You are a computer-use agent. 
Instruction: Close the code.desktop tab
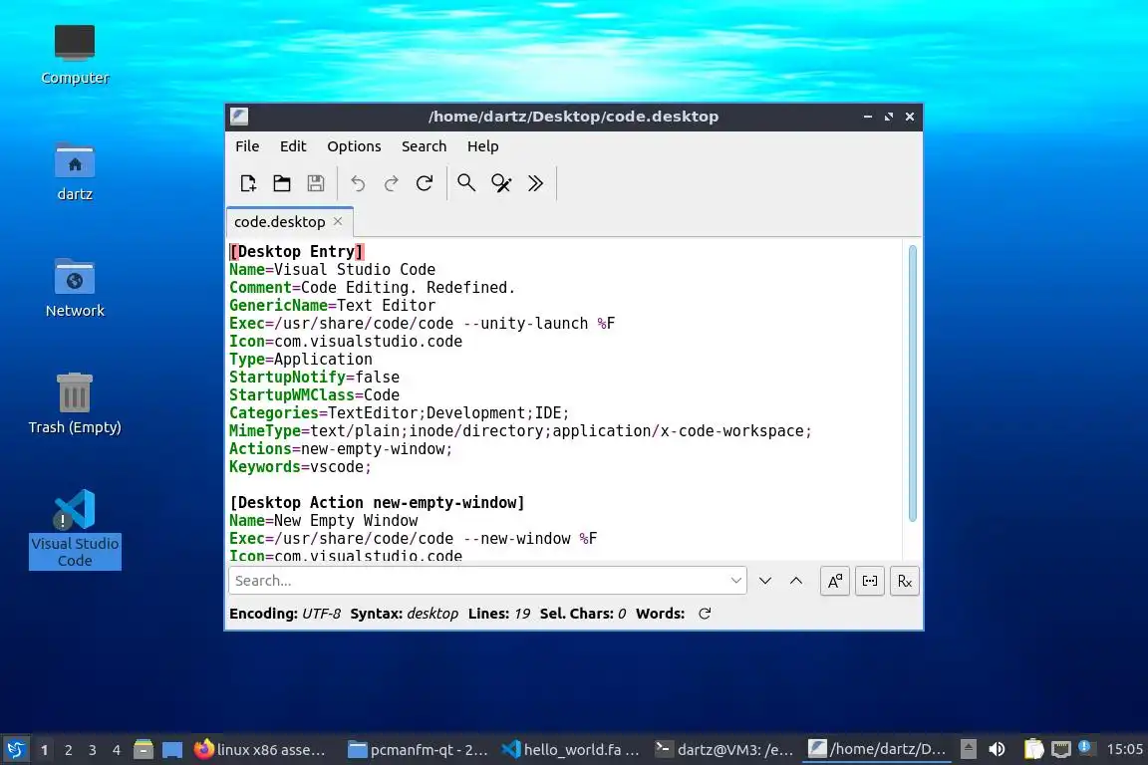click(338, 221)
